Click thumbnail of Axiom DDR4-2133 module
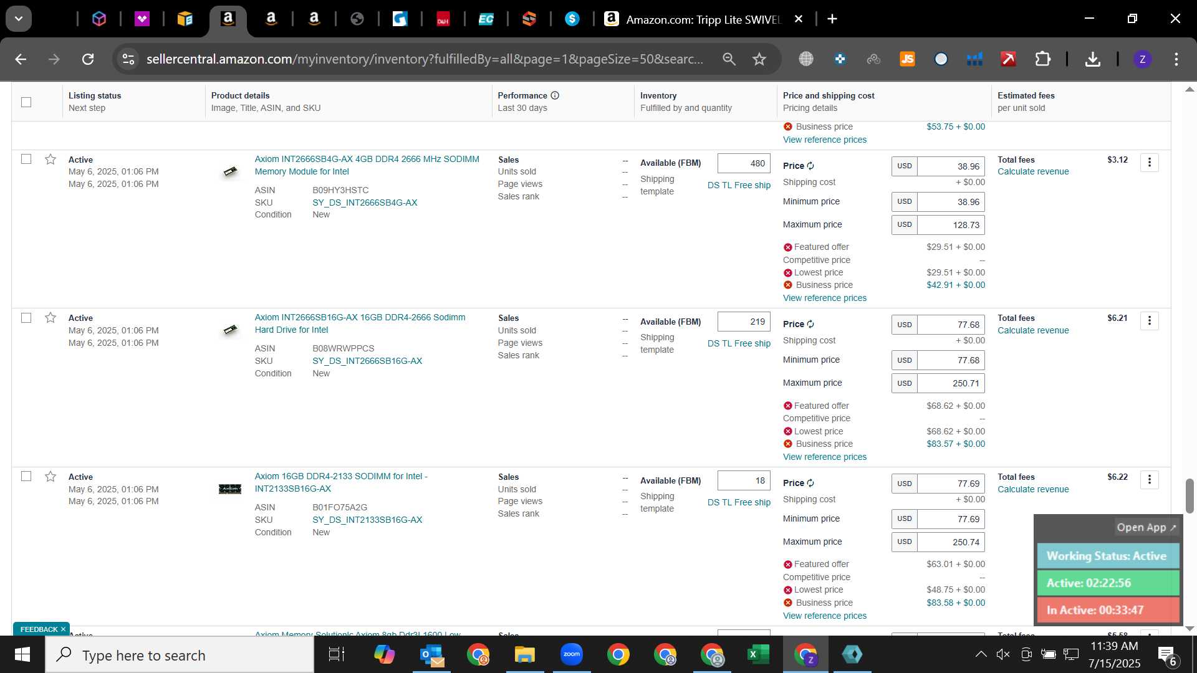 [x=230, y=489]
